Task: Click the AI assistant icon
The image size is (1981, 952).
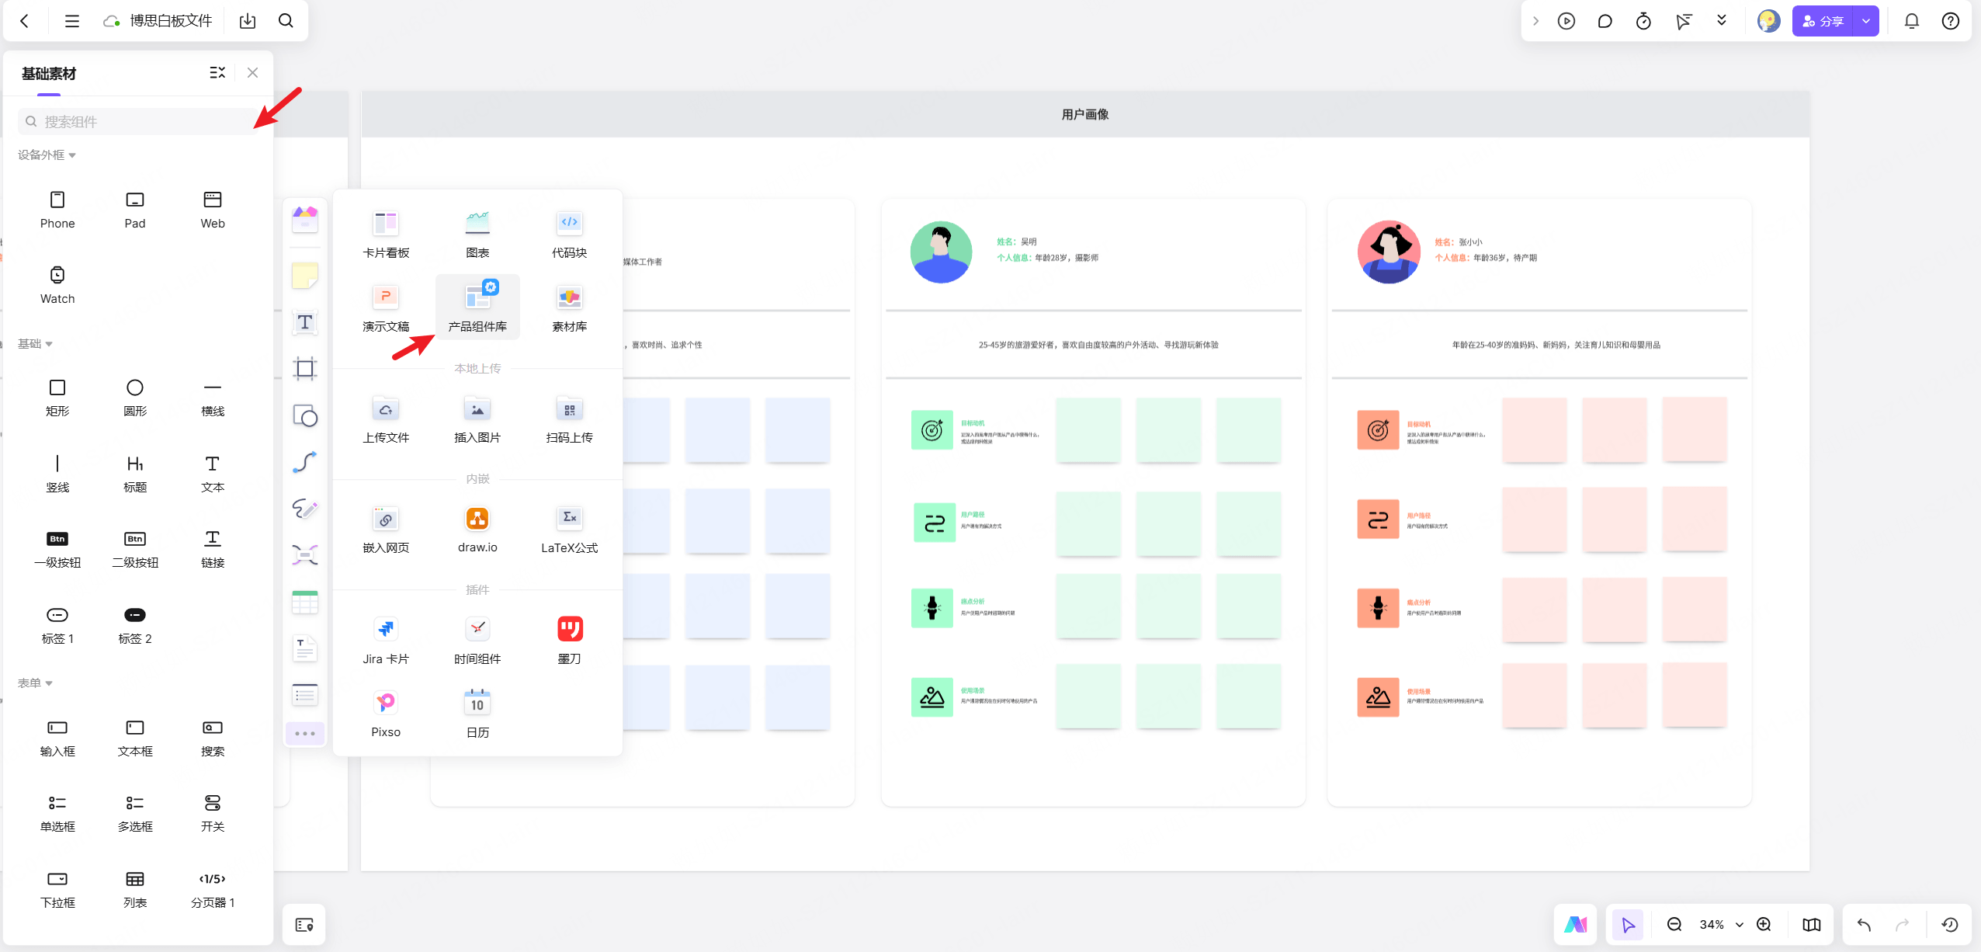Action: pyautogui.click(x=1575, y=924)
